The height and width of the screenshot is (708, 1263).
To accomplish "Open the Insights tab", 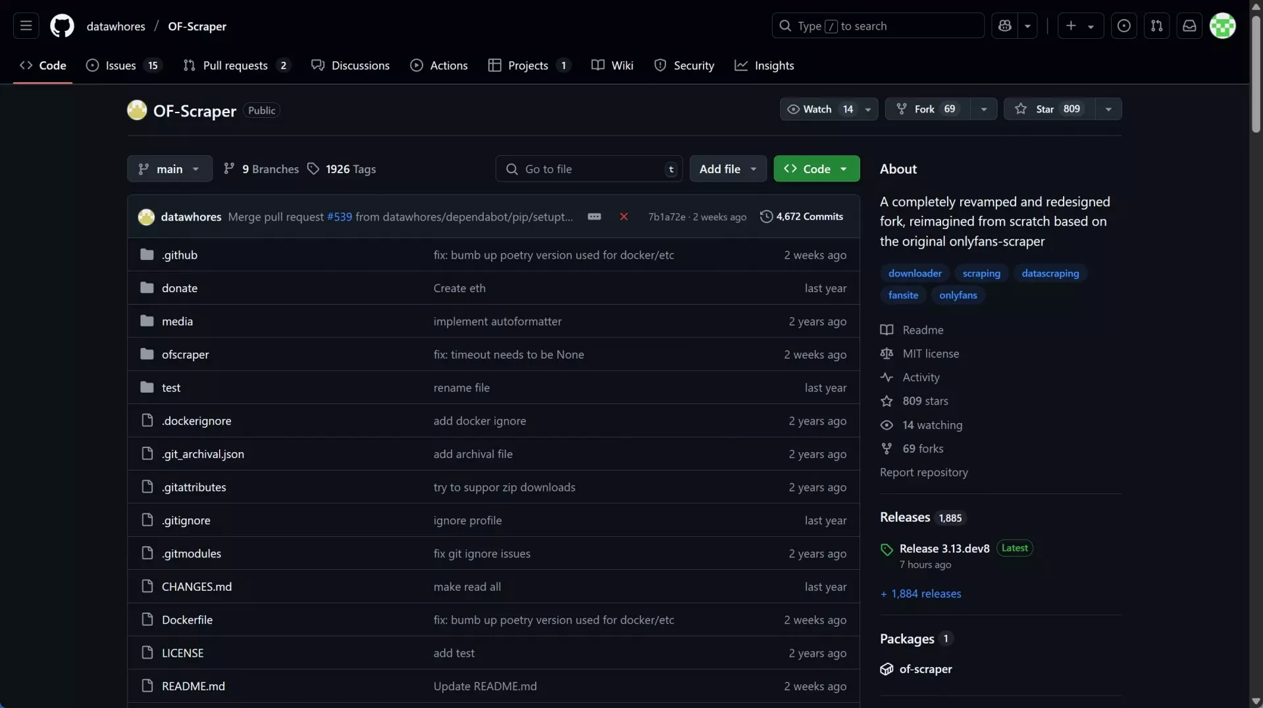I will (x=764, y=65).
